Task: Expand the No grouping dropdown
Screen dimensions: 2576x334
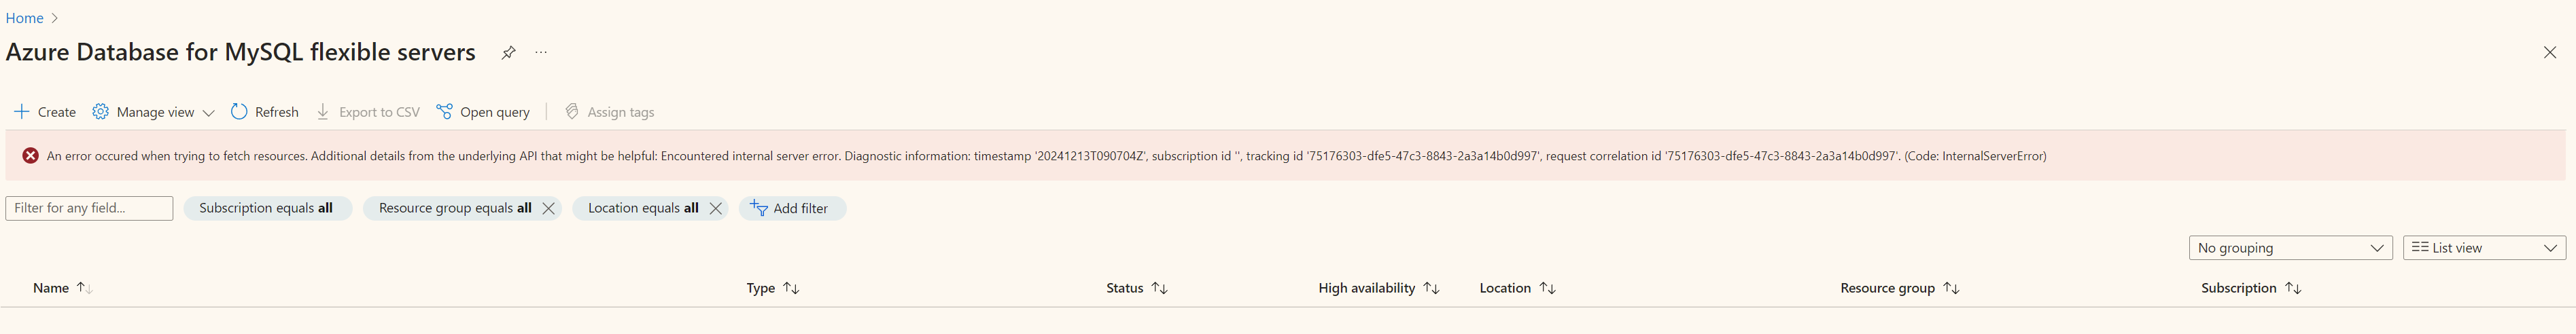Action: [2290, 248]
